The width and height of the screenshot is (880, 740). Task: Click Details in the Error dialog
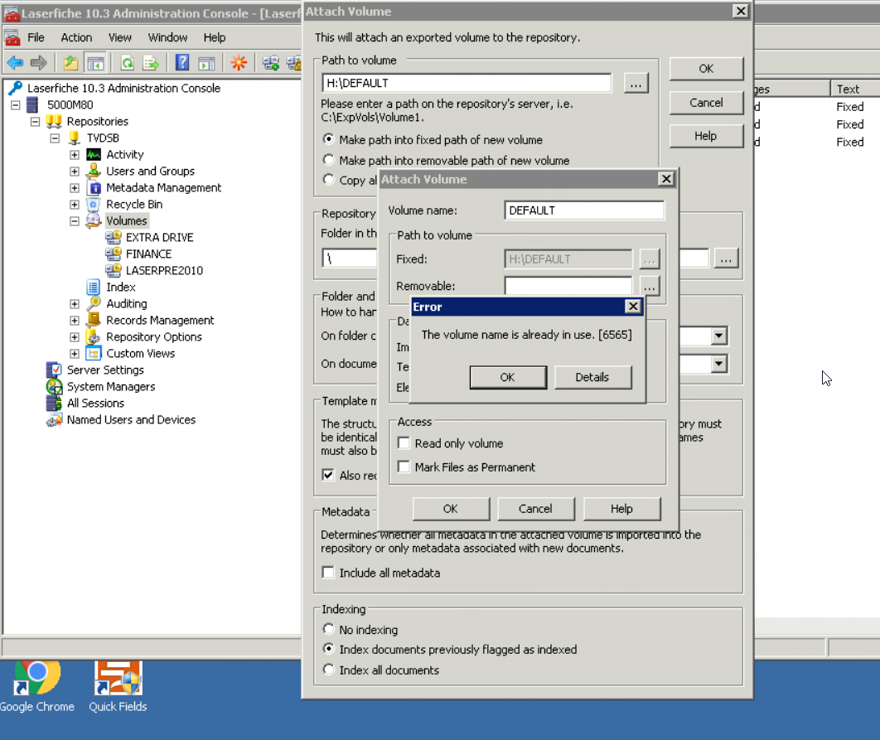[592, 377]
